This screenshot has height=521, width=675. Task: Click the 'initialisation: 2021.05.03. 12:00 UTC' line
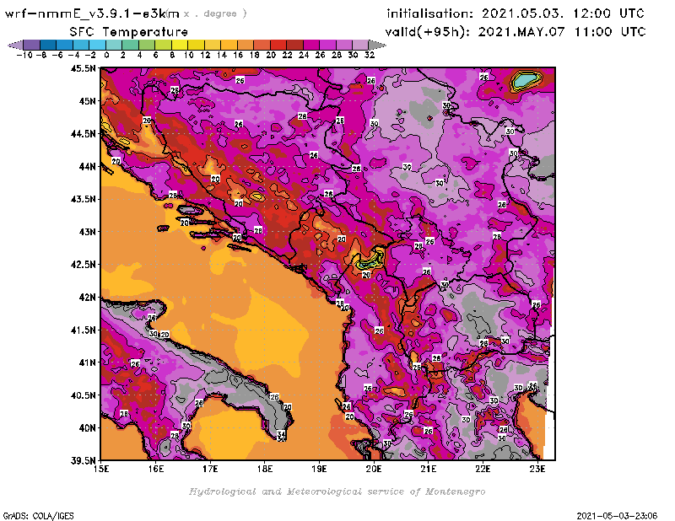click(516, 13)
